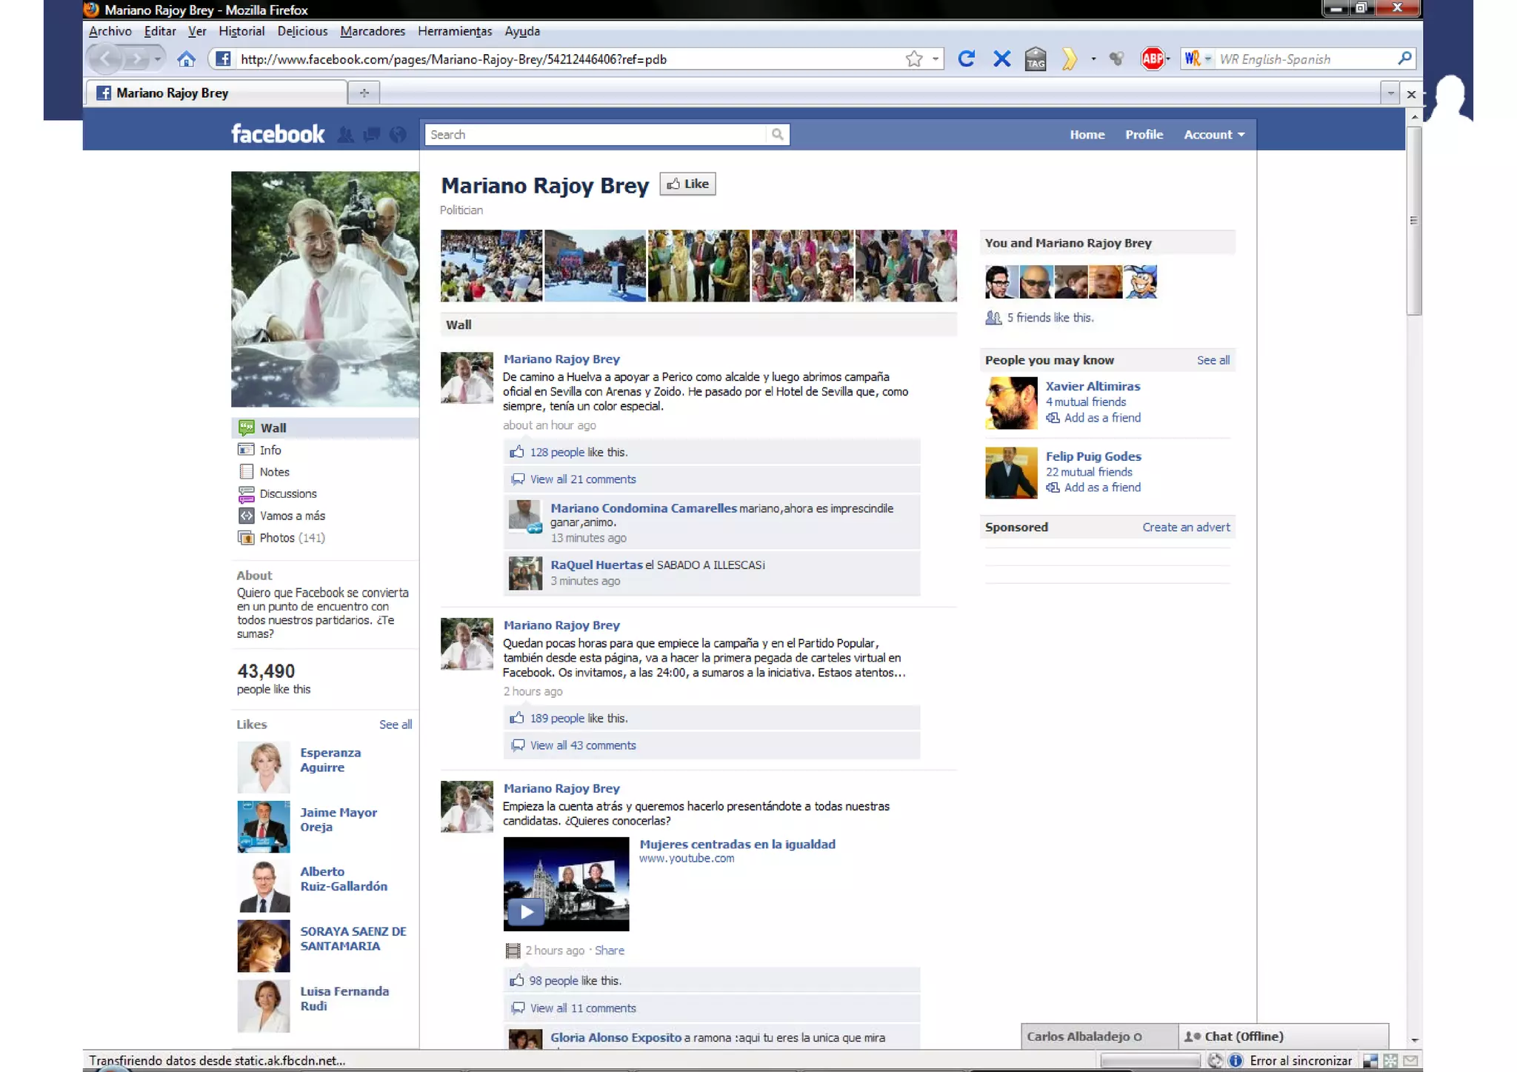Stop loading with the blue X icon

pos(1001,59)
